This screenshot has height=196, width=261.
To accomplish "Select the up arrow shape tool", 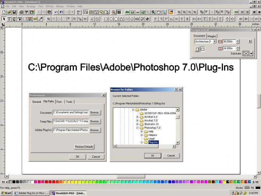I will (132, 19).
